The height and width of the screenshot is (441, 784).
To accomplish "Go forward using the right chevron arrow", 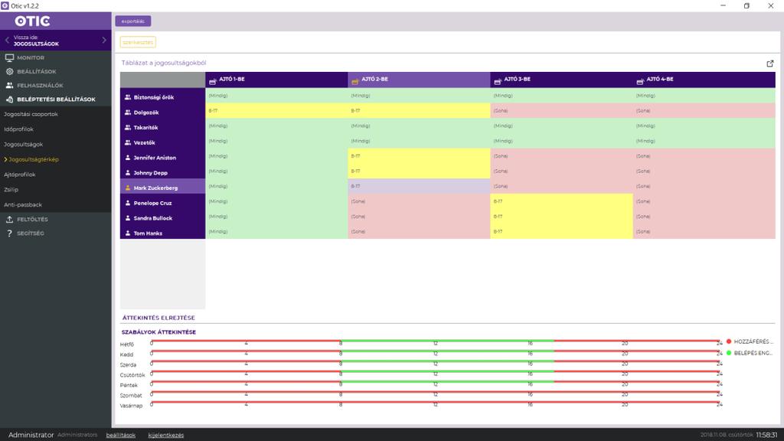I will tap(104, 40).
